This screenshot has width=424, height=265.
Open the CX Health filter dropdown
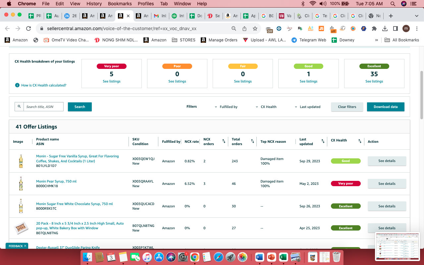click(266, 107)
